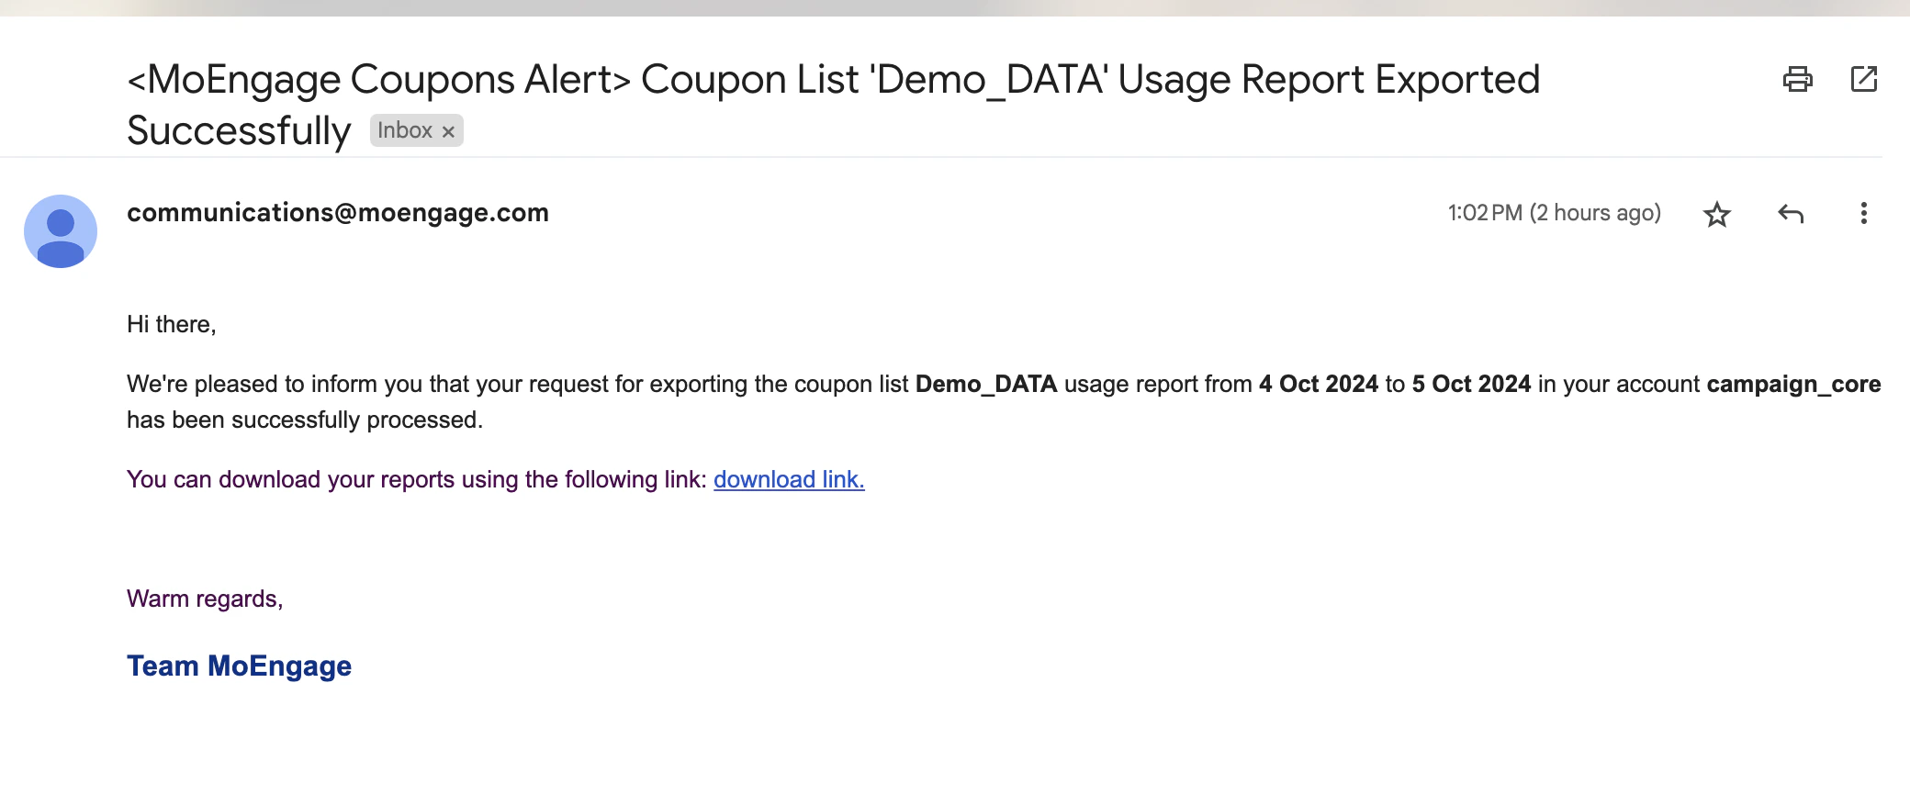
Task: Click the Inbox label chip
Action: [405, 130]
